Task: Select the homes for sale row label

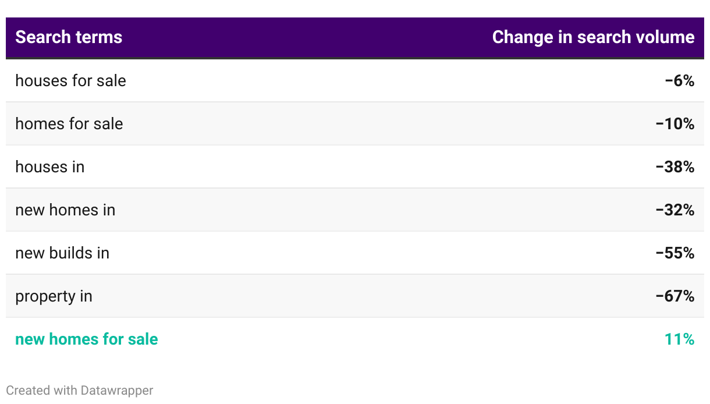Action: (x=69, y=123)
